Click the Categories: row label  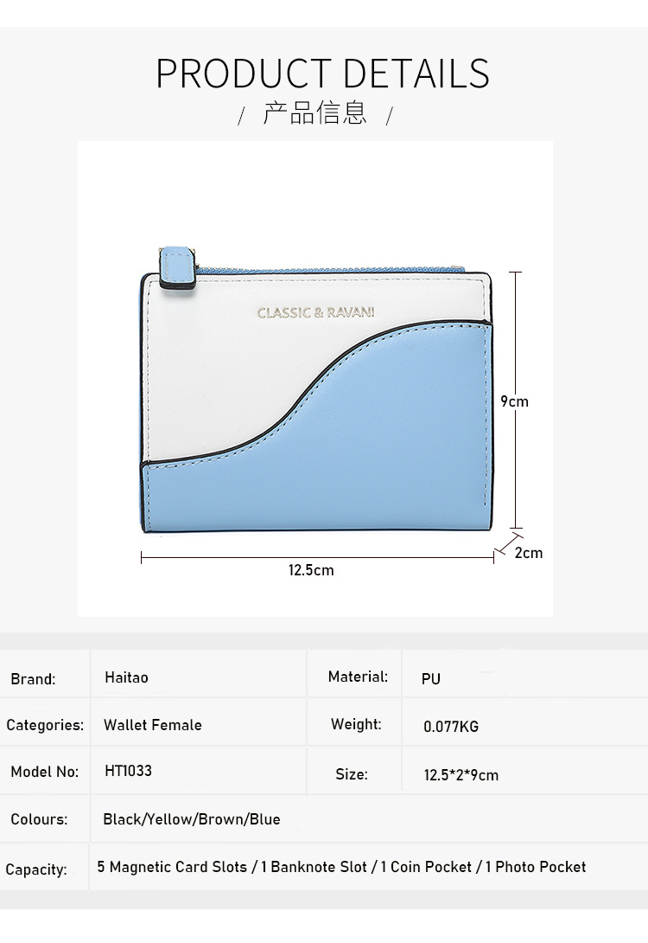point(45,725)
